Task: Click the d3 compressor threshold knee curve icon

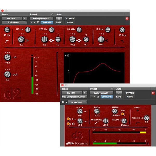Action: click(x=97, y=123)
